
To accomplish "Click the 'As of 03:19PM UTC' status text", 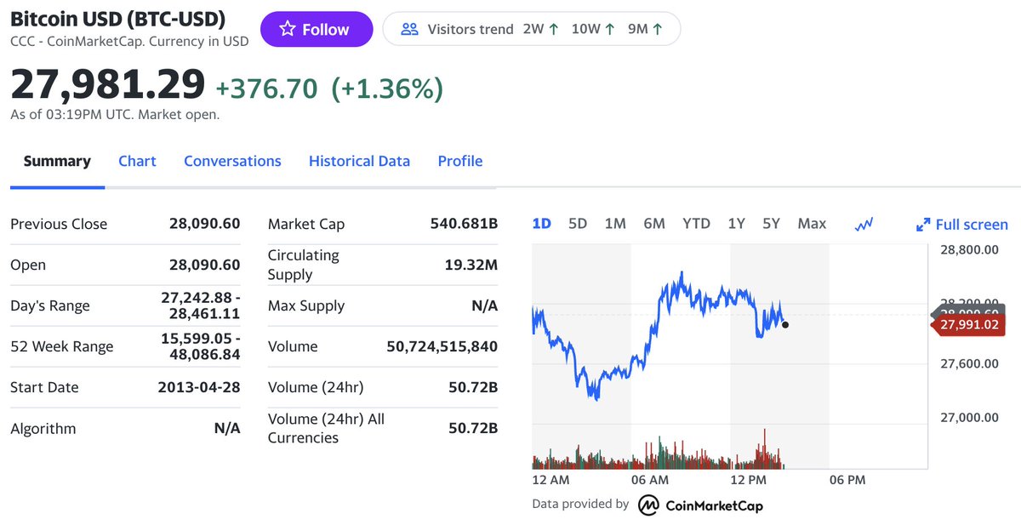I will tap(115, 114).
